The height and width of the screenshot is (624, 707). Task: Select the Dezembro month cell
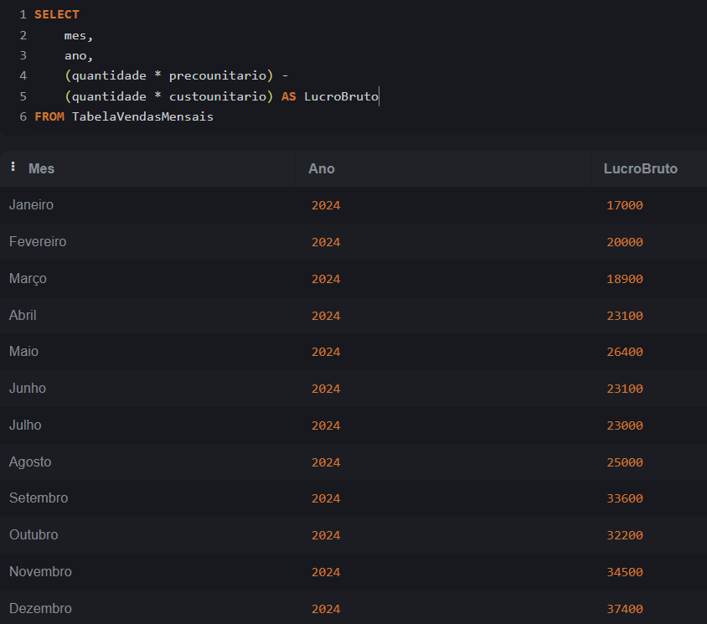40,609
